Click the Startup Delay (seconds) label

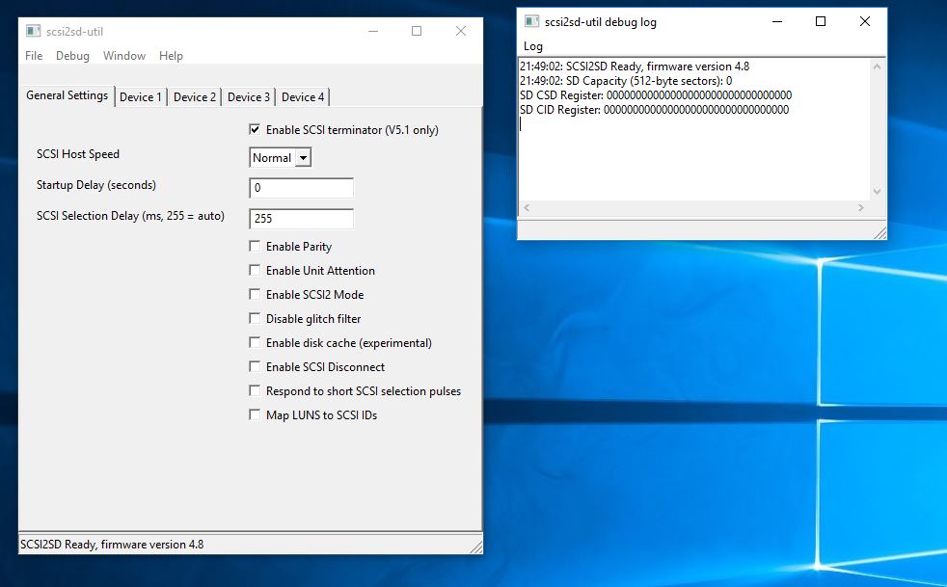[96, 185]
